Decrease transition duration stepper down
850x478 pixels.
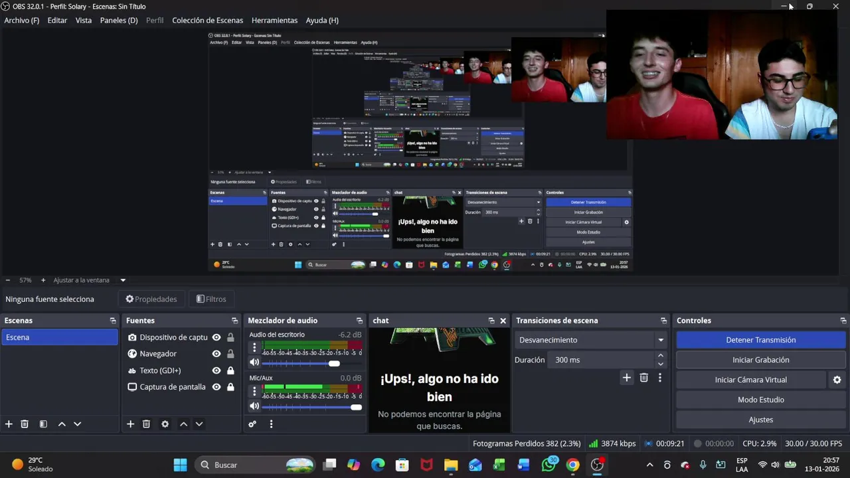(660, 364)
